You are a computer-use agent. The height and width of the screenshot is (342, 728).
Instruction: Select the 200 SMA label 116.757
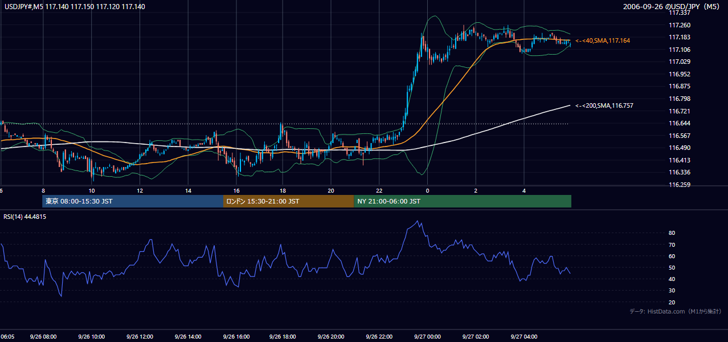(x=604, y=105)
